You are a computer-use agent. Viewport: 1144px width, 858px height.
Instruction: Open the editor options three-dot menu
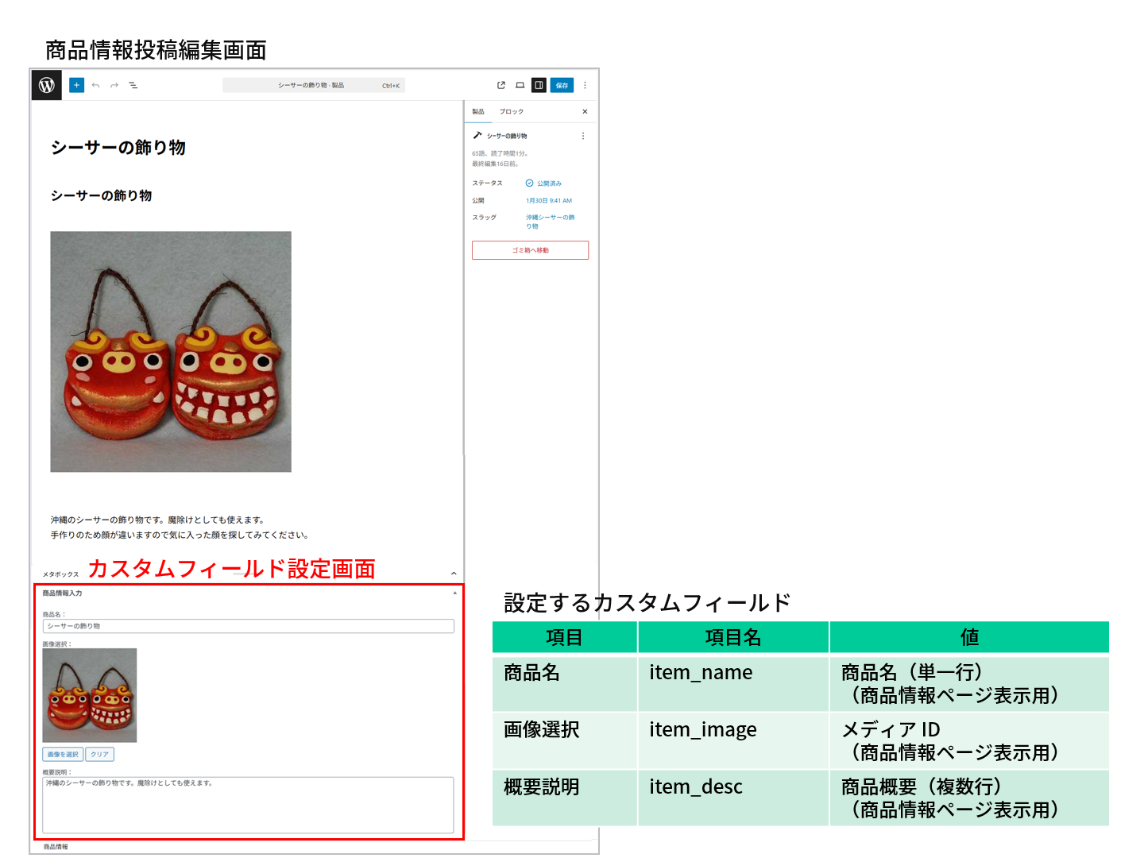(586, 85)
